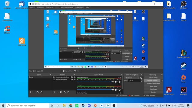The image size is (192, 108).
Task: Open scene transition settings gear
Action: click(x=141, y=78)
